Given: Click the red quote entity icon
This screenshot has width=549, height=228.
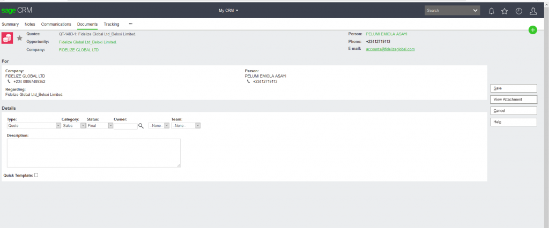Looking at the screenshot, I should click(x=8, y=38).
